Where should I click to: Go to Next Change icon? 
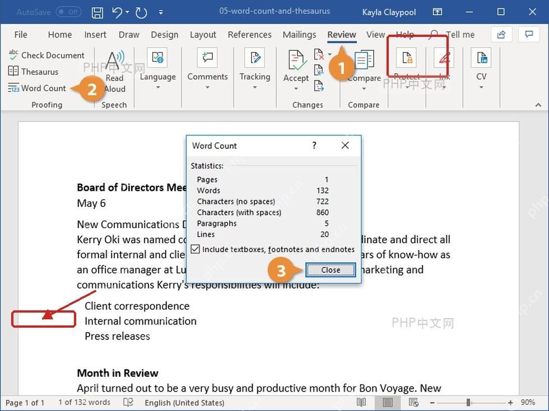(x=319, y=85)
